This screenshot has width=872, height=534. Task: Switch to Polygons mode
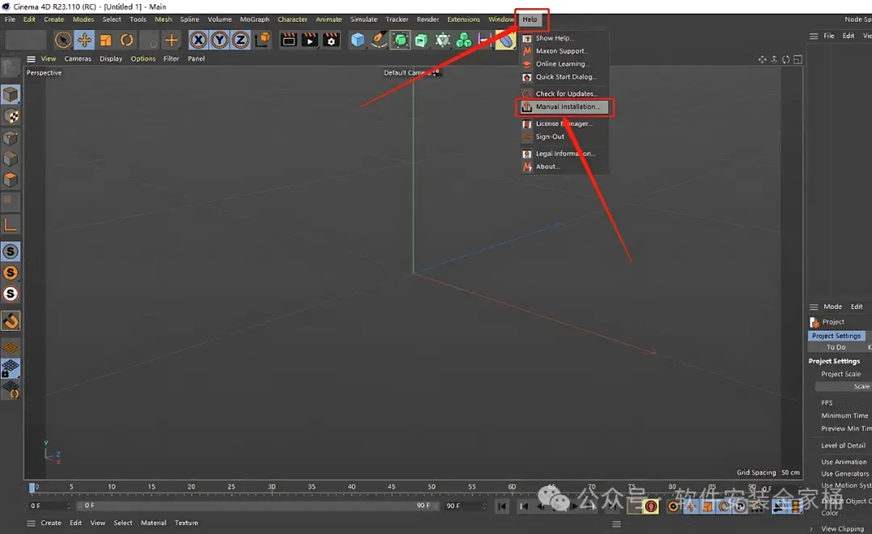10,180
